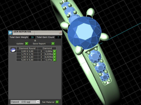This screenshot has height=105, width=141.
Task: Select the 1,75 X 1,75 size cell
Action: point(27,54)
